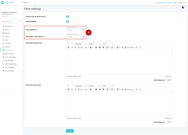Align left in the order remark editor

96,47
